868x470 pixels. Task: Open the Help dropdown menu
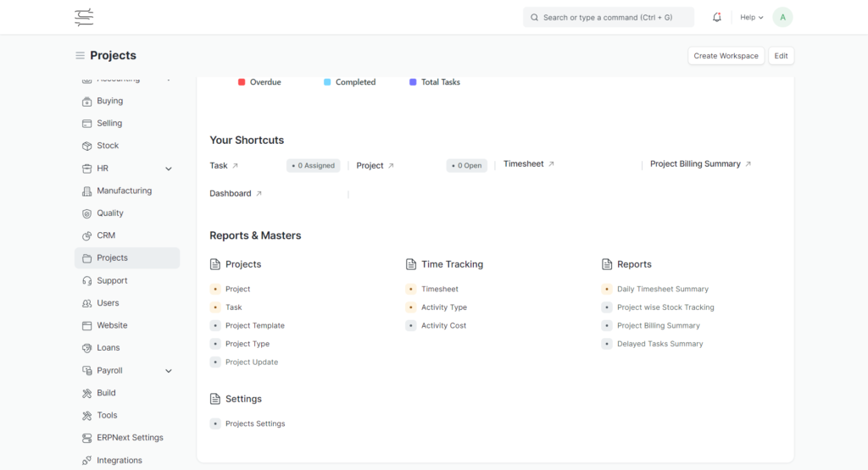(751, 17)
